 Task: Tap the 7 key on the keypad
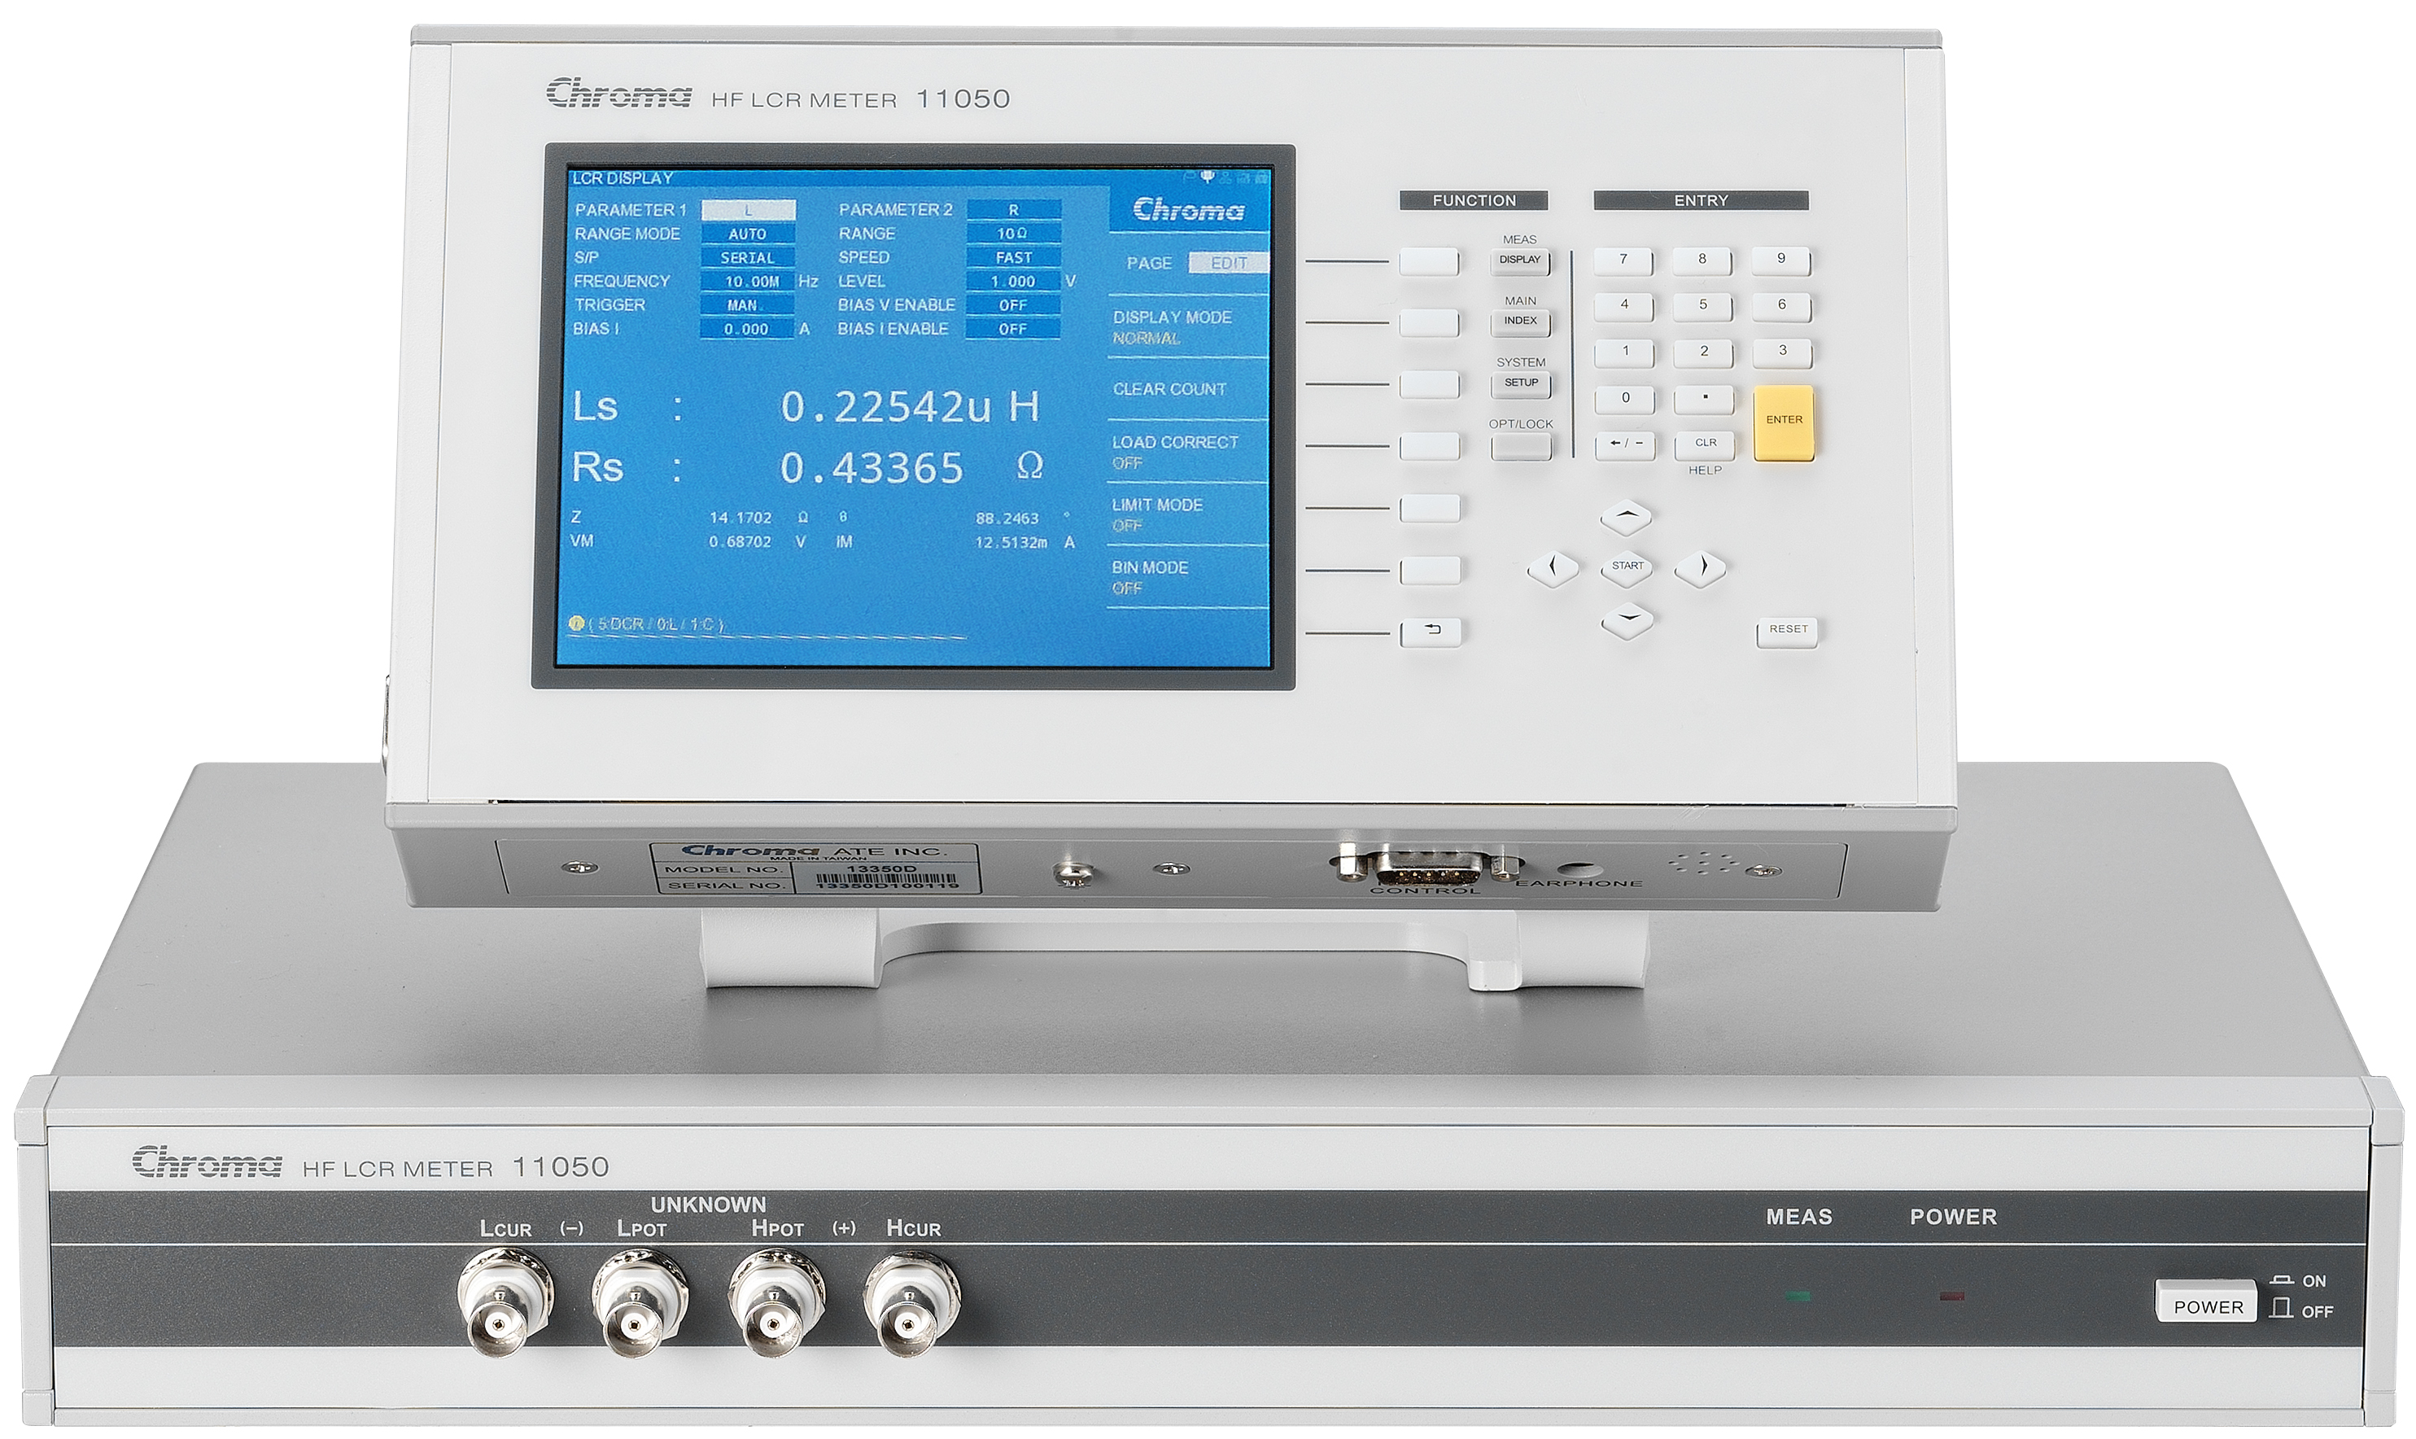tap(1623, 260)
